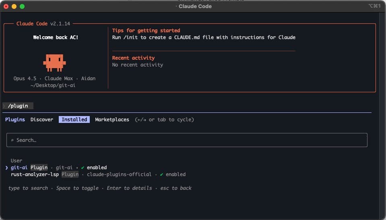Open the Marketplaces tab
Screen dimensions: 386x220
tap(112, 120)
